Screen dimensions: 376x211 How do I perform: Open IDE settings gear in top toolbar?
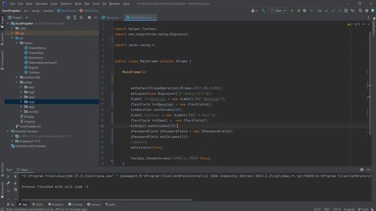point(367,11)
